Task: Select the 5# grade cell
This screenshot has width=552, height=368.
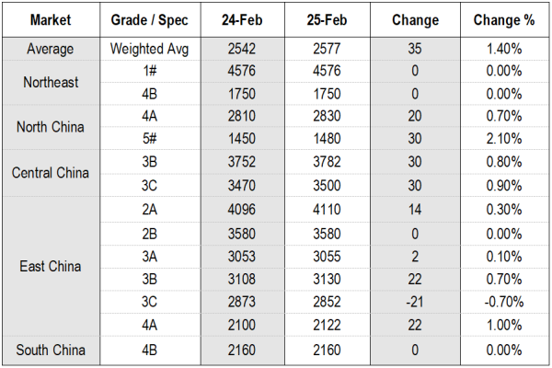Action: tap(149, 139)
